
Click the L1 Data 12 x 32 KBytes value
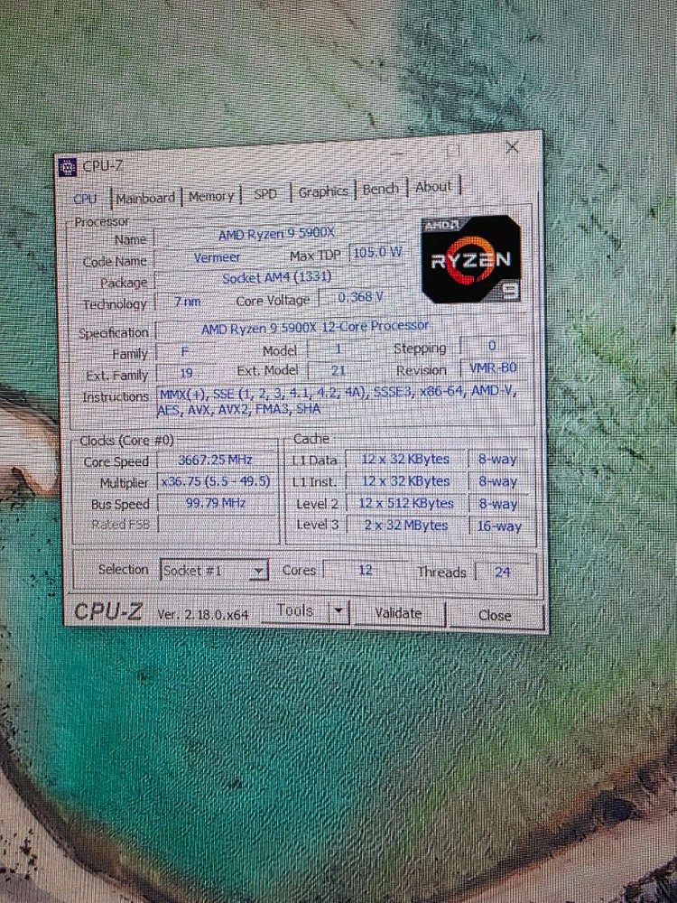pyautogui.click(x=406, y=460)
